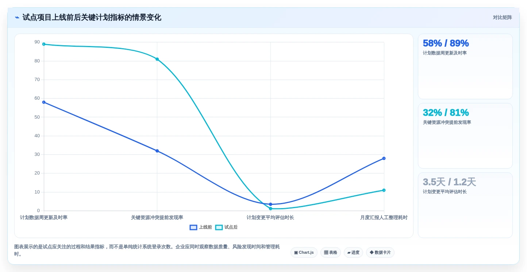This screenshot has height=272, width=527.
Task: Click the 计划数据周更新及时率 caption in the first card
Action: [x=445, y=53]
